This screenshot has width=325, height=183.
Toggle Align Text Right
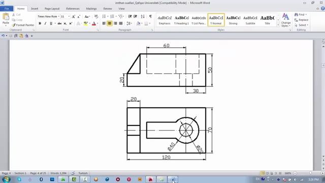(115, 23)
